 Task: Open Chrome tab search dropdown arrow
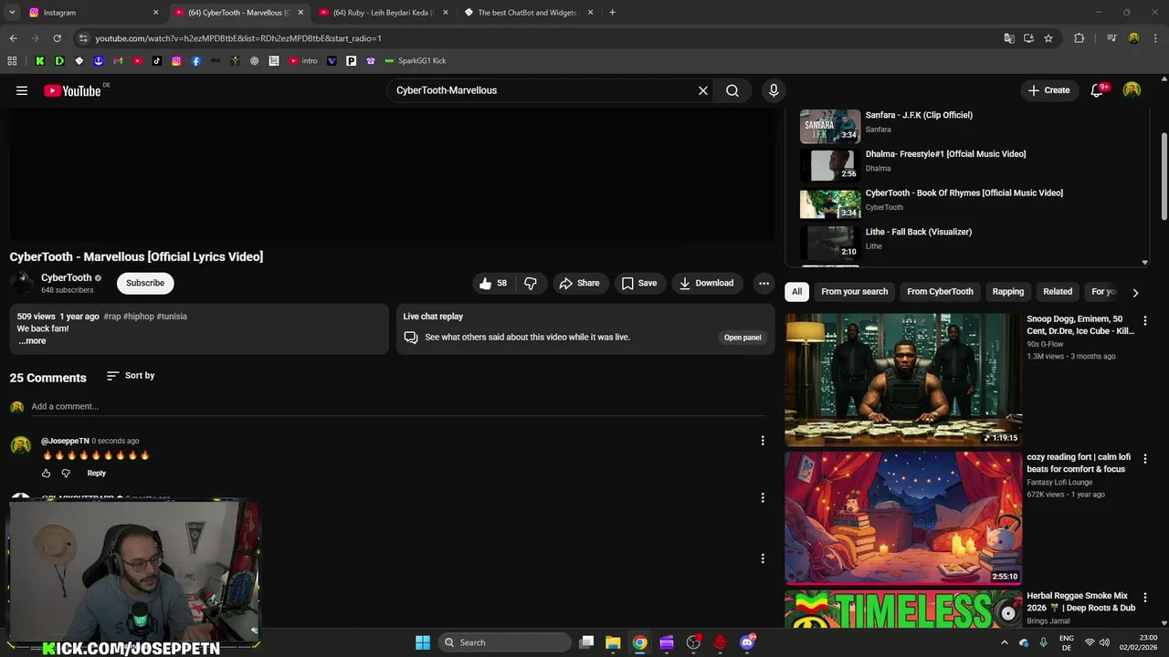[x=12, y=13]
